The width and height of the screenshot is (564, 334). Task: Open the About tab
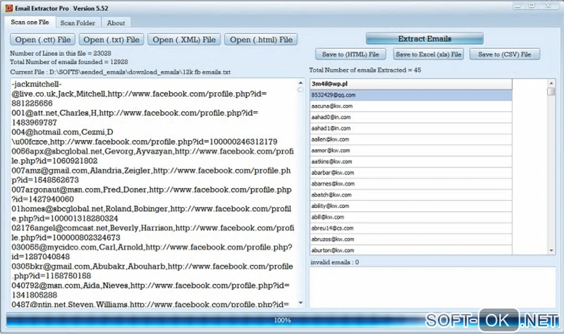pos(116,23)
